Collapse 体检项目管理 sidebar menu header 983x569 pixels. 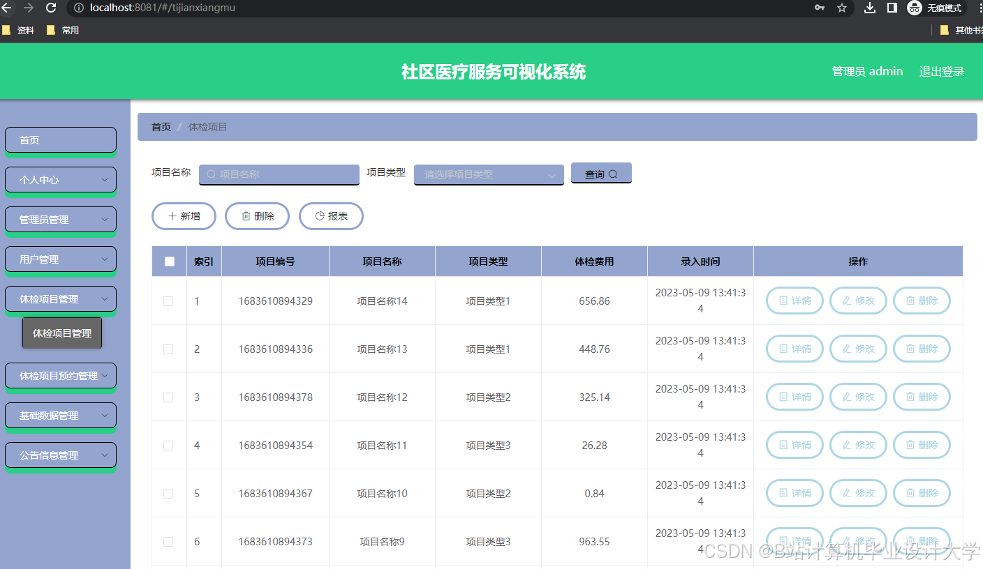[61, 299]
